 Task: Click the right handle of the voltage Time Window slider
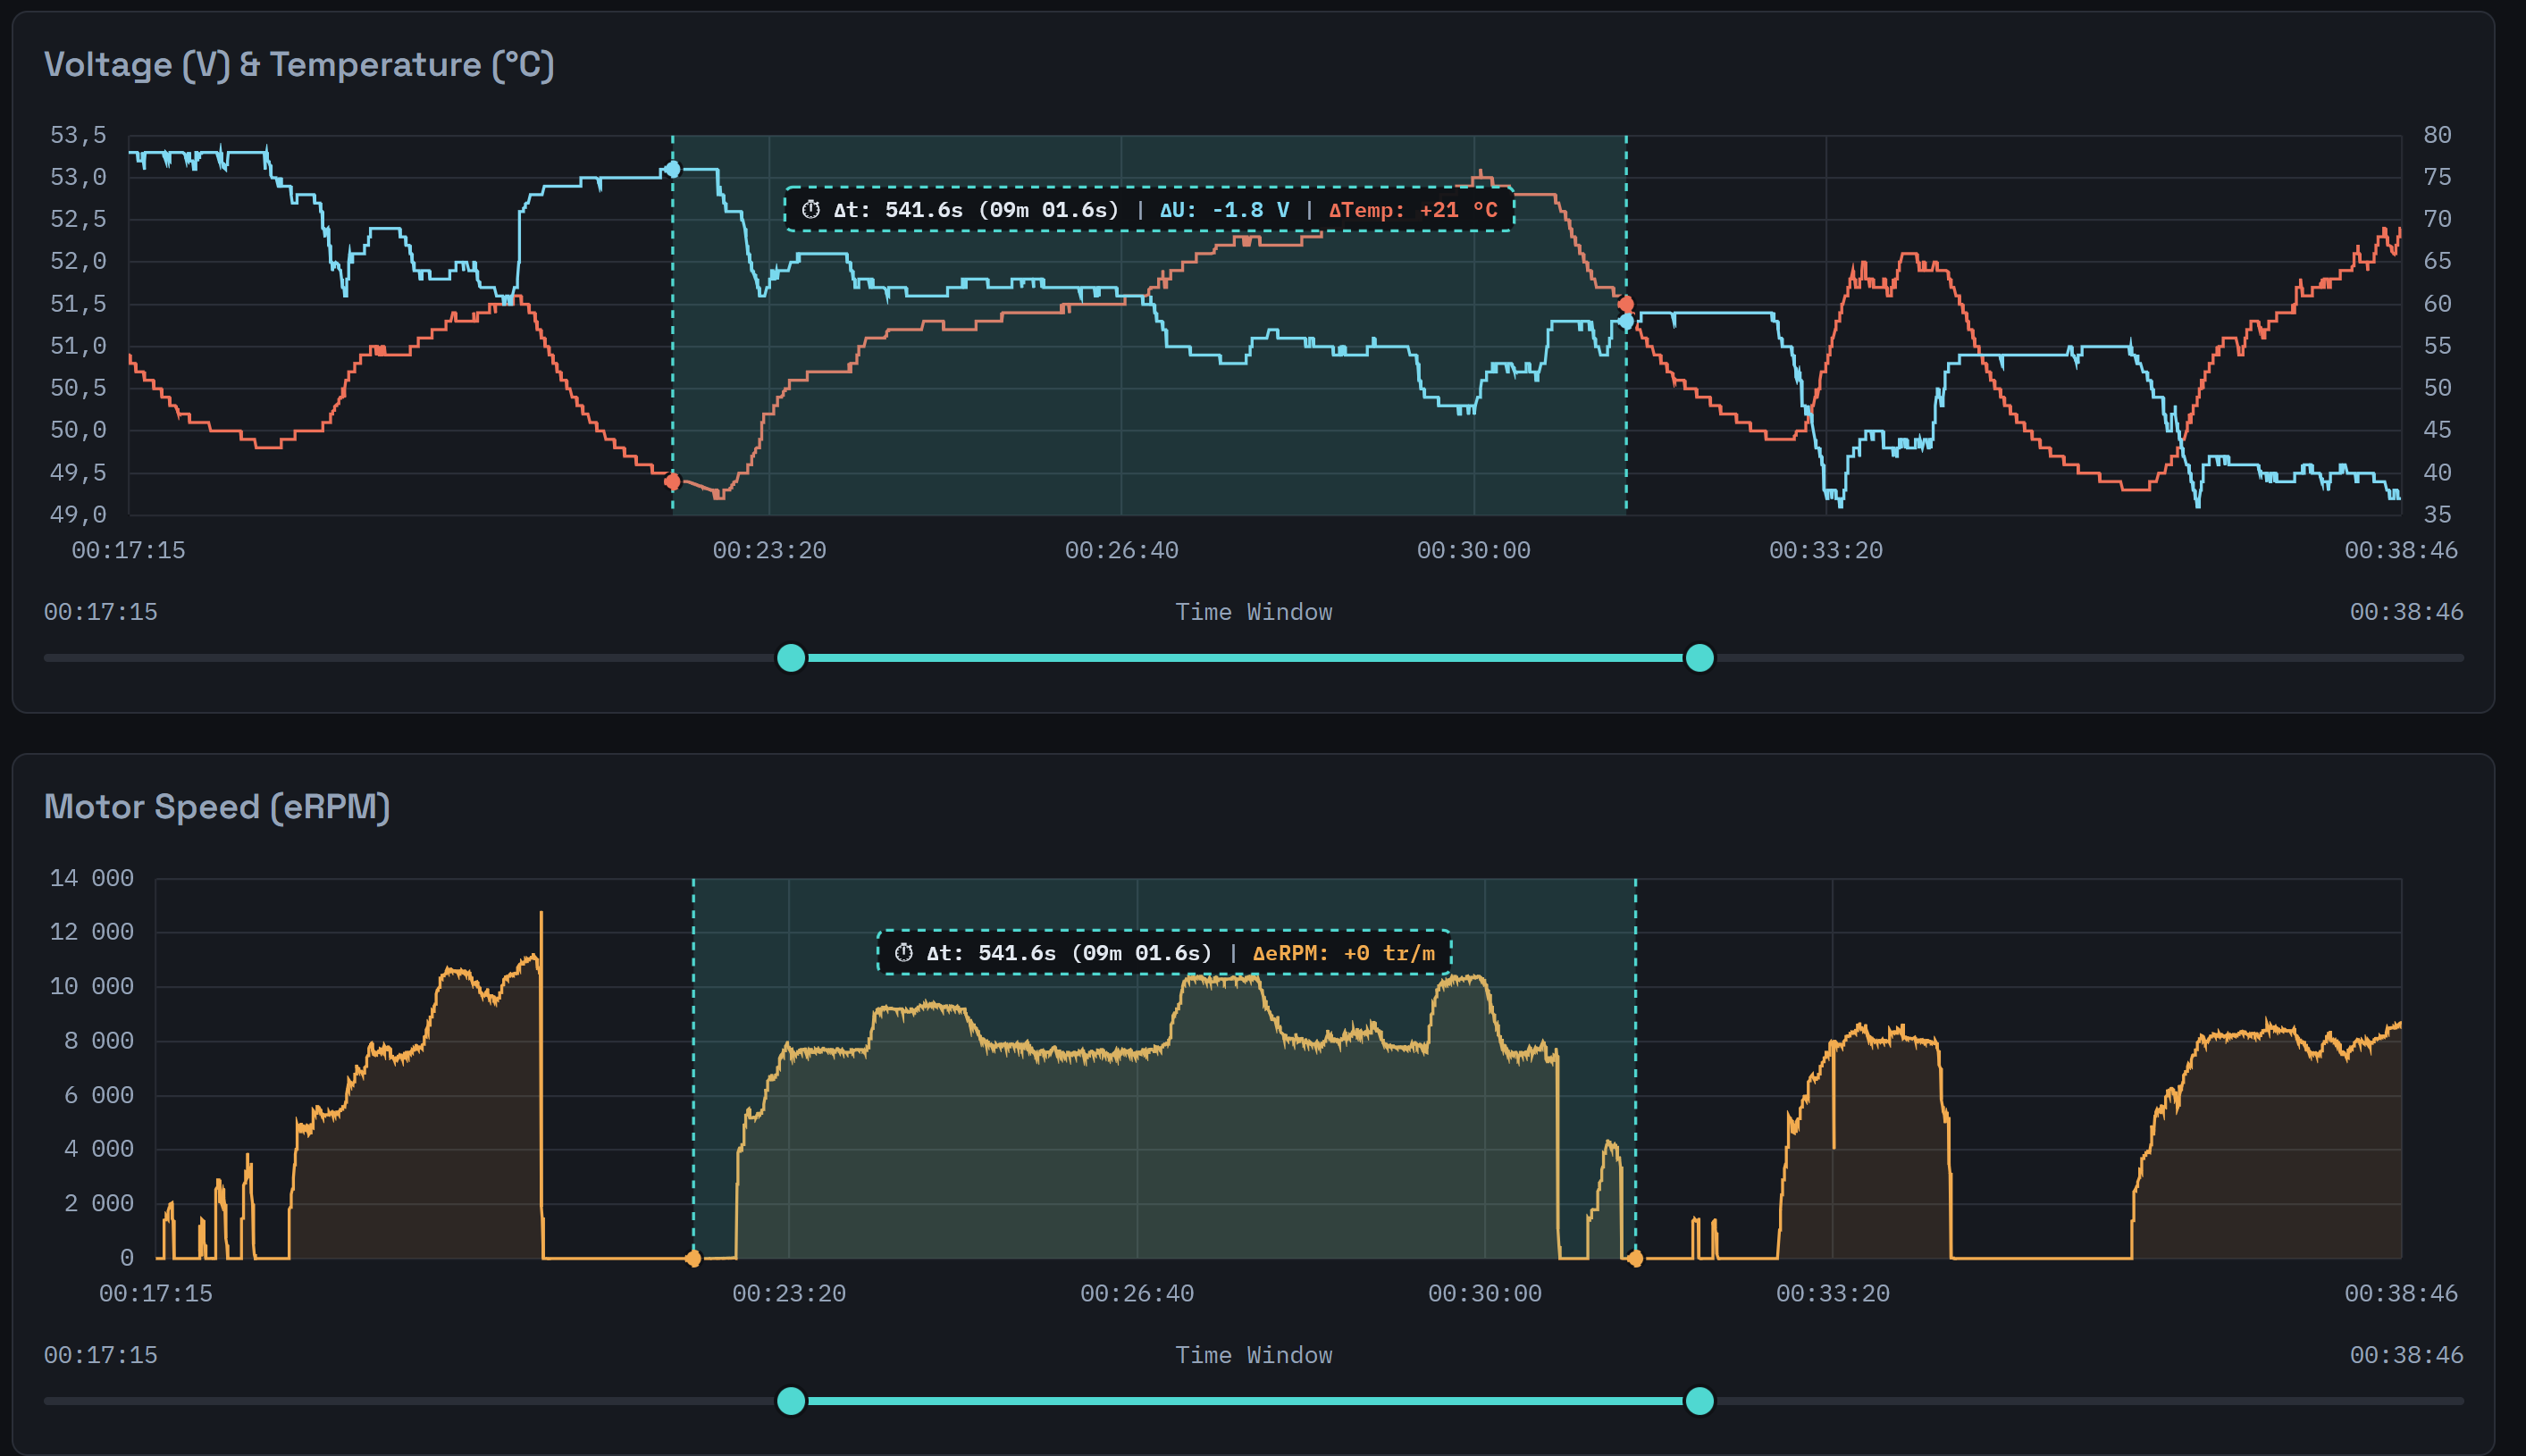[1699, 658]
